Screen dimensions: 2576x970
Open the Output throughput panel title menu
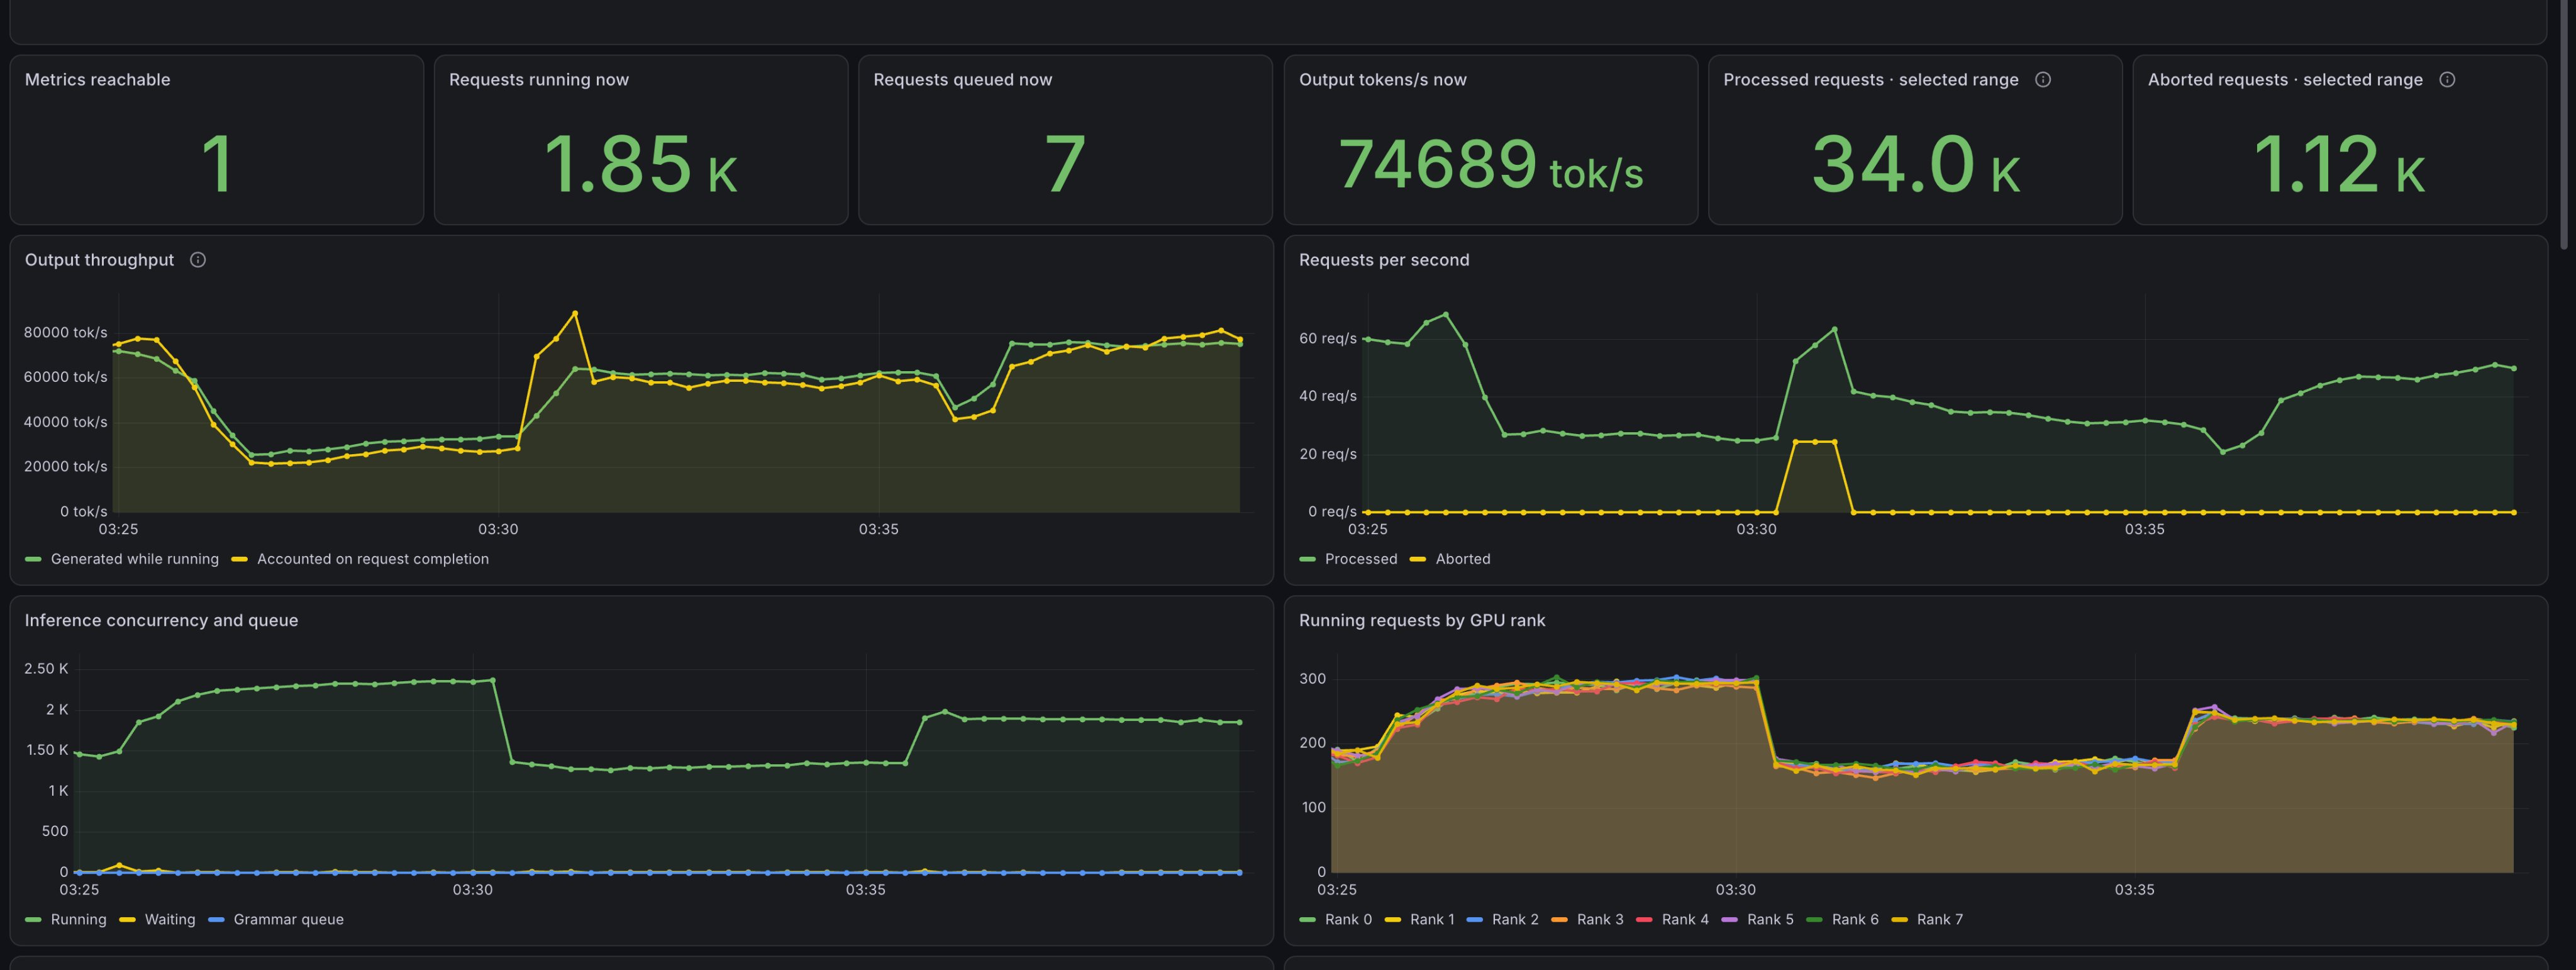tap(99, 260)
